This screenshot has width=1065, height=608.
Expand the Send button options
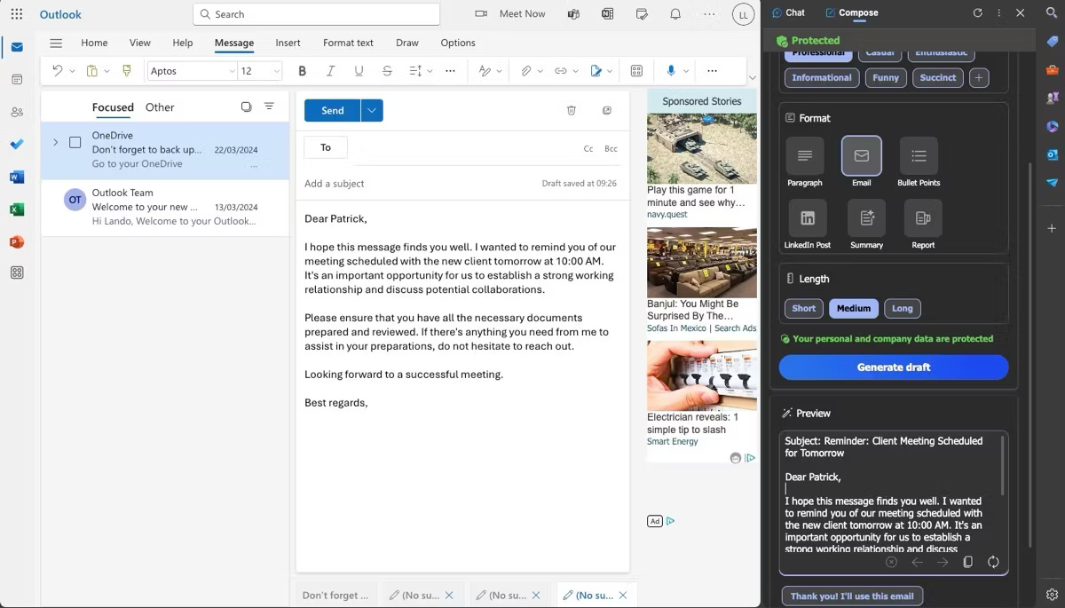[x=370, y=110]
